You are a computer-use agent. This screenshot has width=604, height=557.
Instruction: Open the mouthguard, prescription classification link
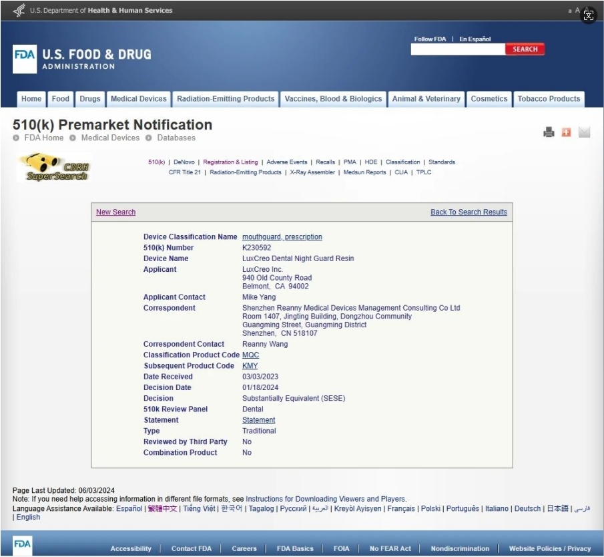[282, 237]
